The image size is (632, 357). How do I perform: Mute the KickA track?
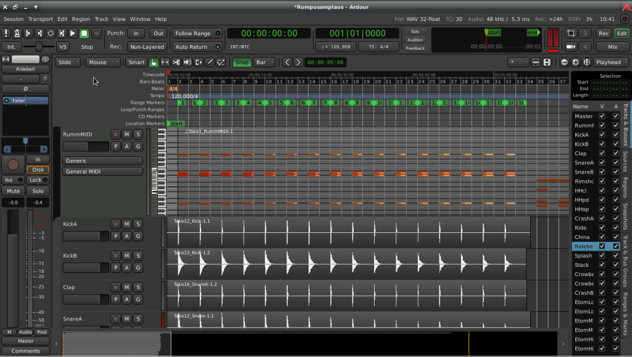coord(127,224)
